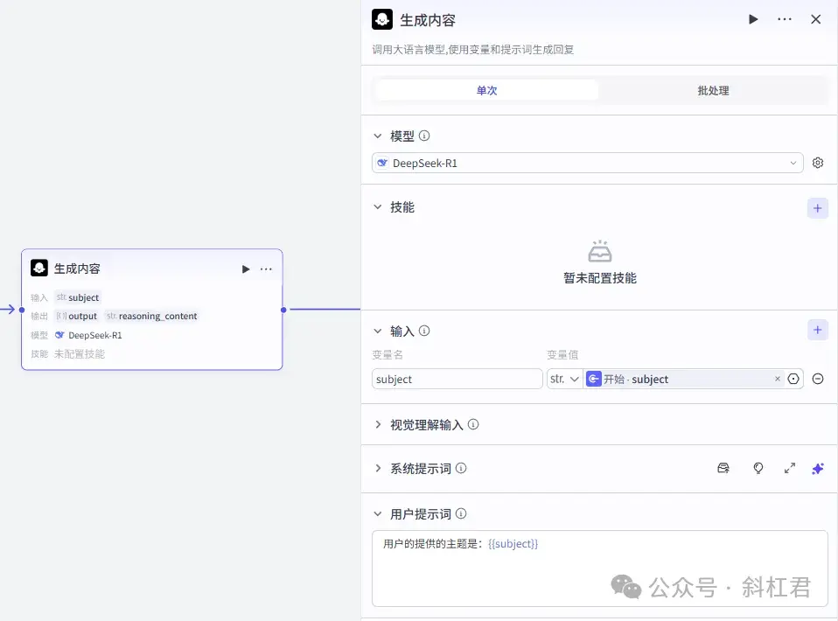Screen dimensions: 838x621
Task: Click the output tag on the node
Action: click(77, 316)
